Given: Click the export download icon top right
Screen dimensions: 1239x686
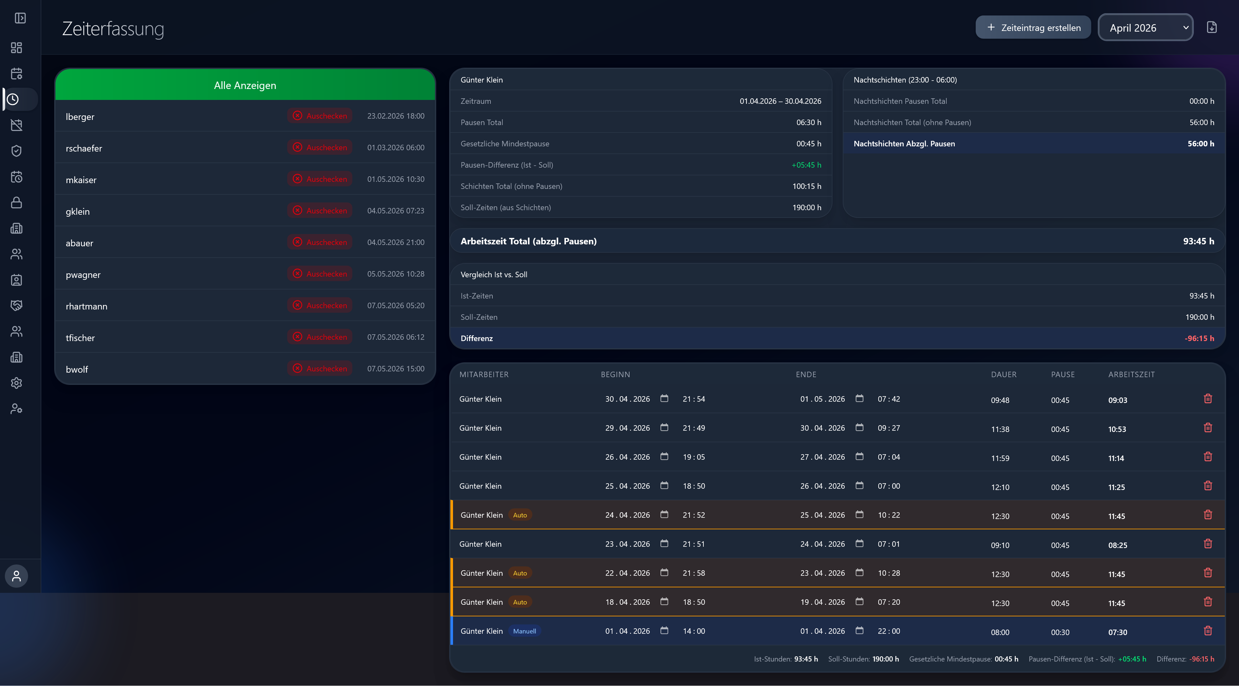Looking at the screenshot, I should (1212, 27).
